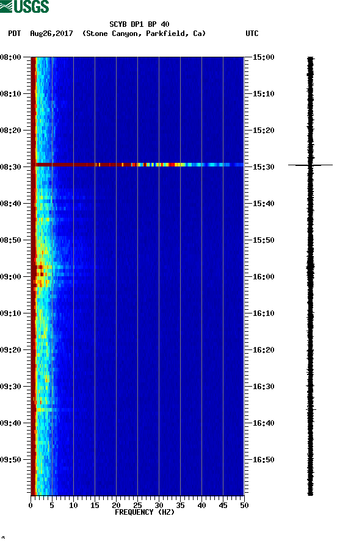Click the 15:50 UTC time label
The width and height of the screenshot is (337, 544).
263,240
